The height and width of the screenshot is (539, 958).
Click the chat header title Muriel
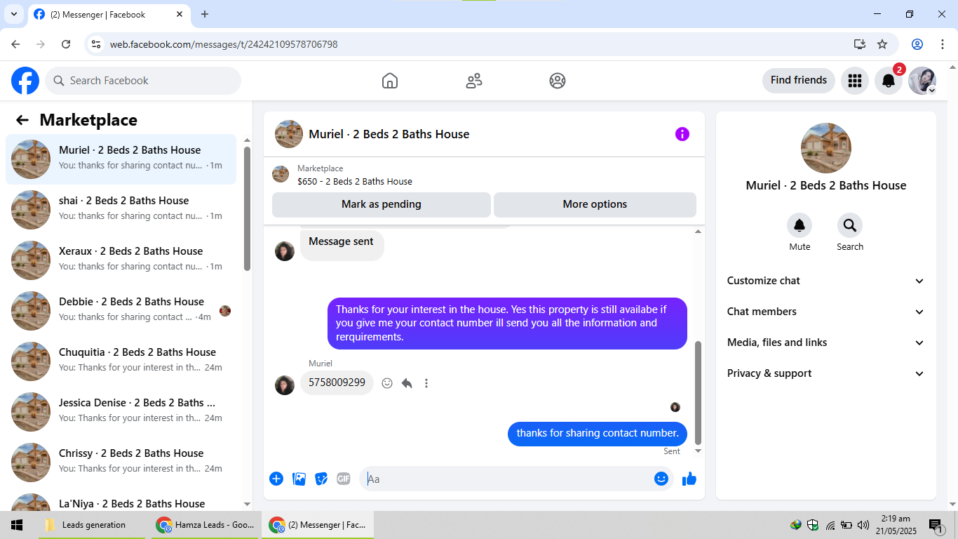(x=389, y=134)
